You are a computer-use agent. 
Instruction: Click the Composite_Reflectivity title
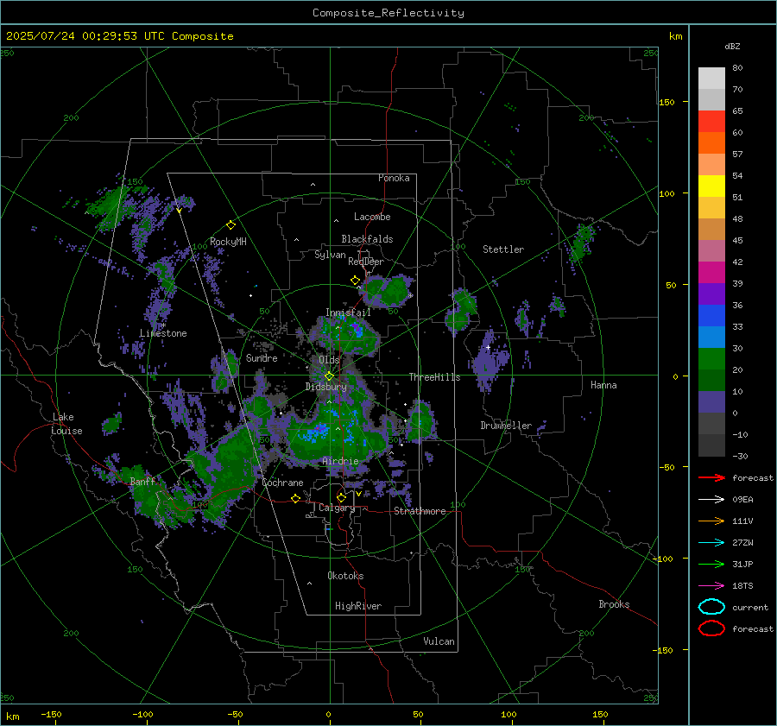[x=388, y=13]
